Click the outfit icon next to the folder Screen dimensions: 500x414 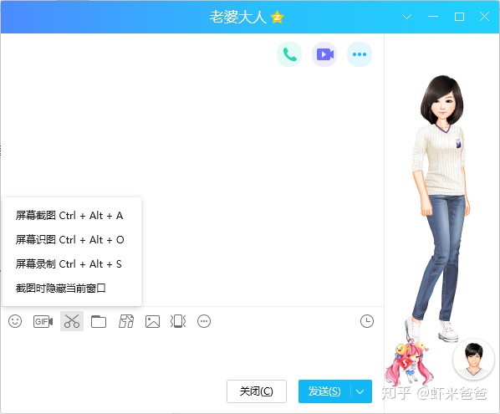126,321
